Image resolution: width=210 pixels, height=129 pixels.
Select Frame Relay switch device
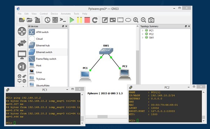48,59
